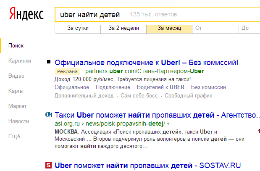Screen dimensions: 260x171
Task: Click the Официальное sitelink
Action: point(72,87)
